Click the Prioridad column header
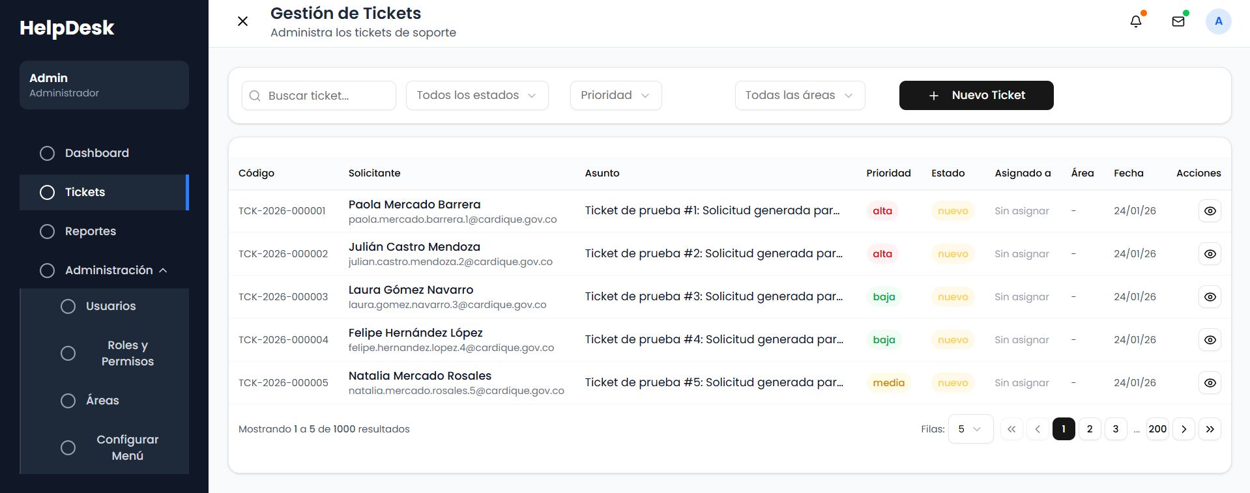The width and height of the screenshot is (1250, 493). (888, 173)
